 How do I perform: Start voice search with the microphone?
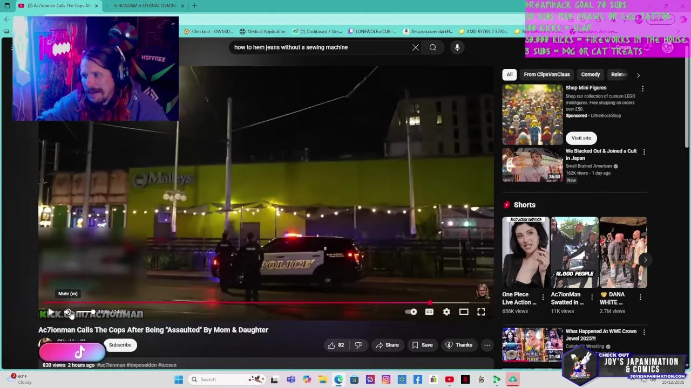457,47
